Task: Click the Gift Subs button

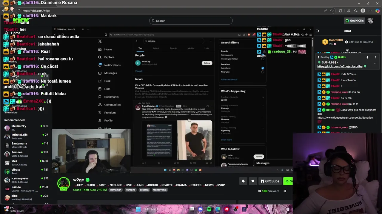Action: pyautogui.click(x=270, y=181)
